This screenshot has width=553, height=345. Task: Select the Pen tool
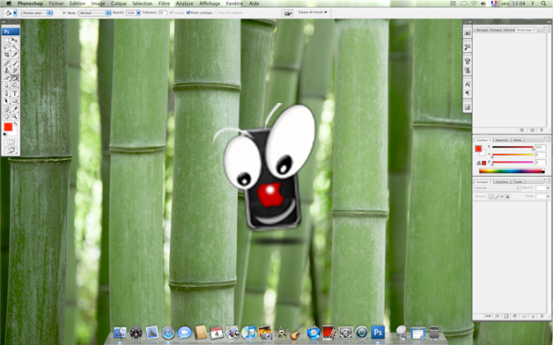(6, 94)
